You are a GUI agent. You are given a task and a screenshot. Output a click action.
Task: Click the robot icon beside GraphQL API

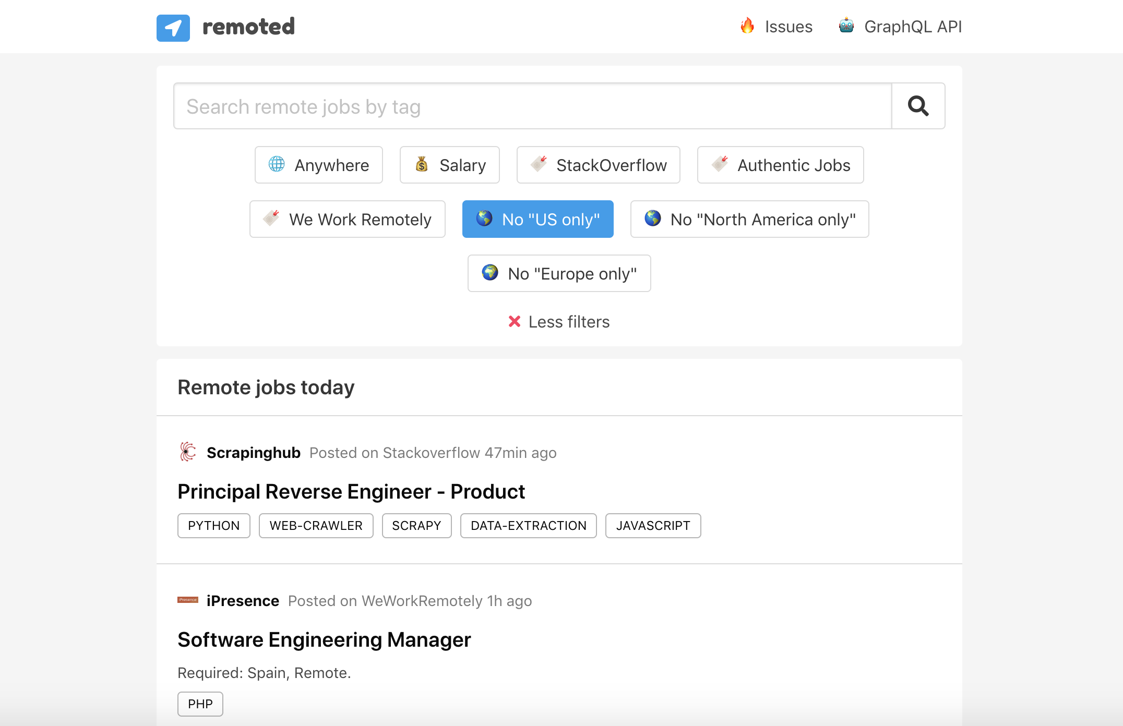(x=846, y=26)
